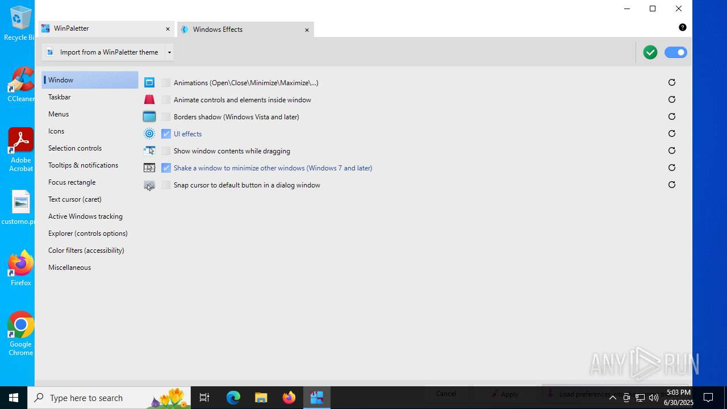
Task: Select the Adobe Acrobat desktop shortcut
Action: [20, 149]
